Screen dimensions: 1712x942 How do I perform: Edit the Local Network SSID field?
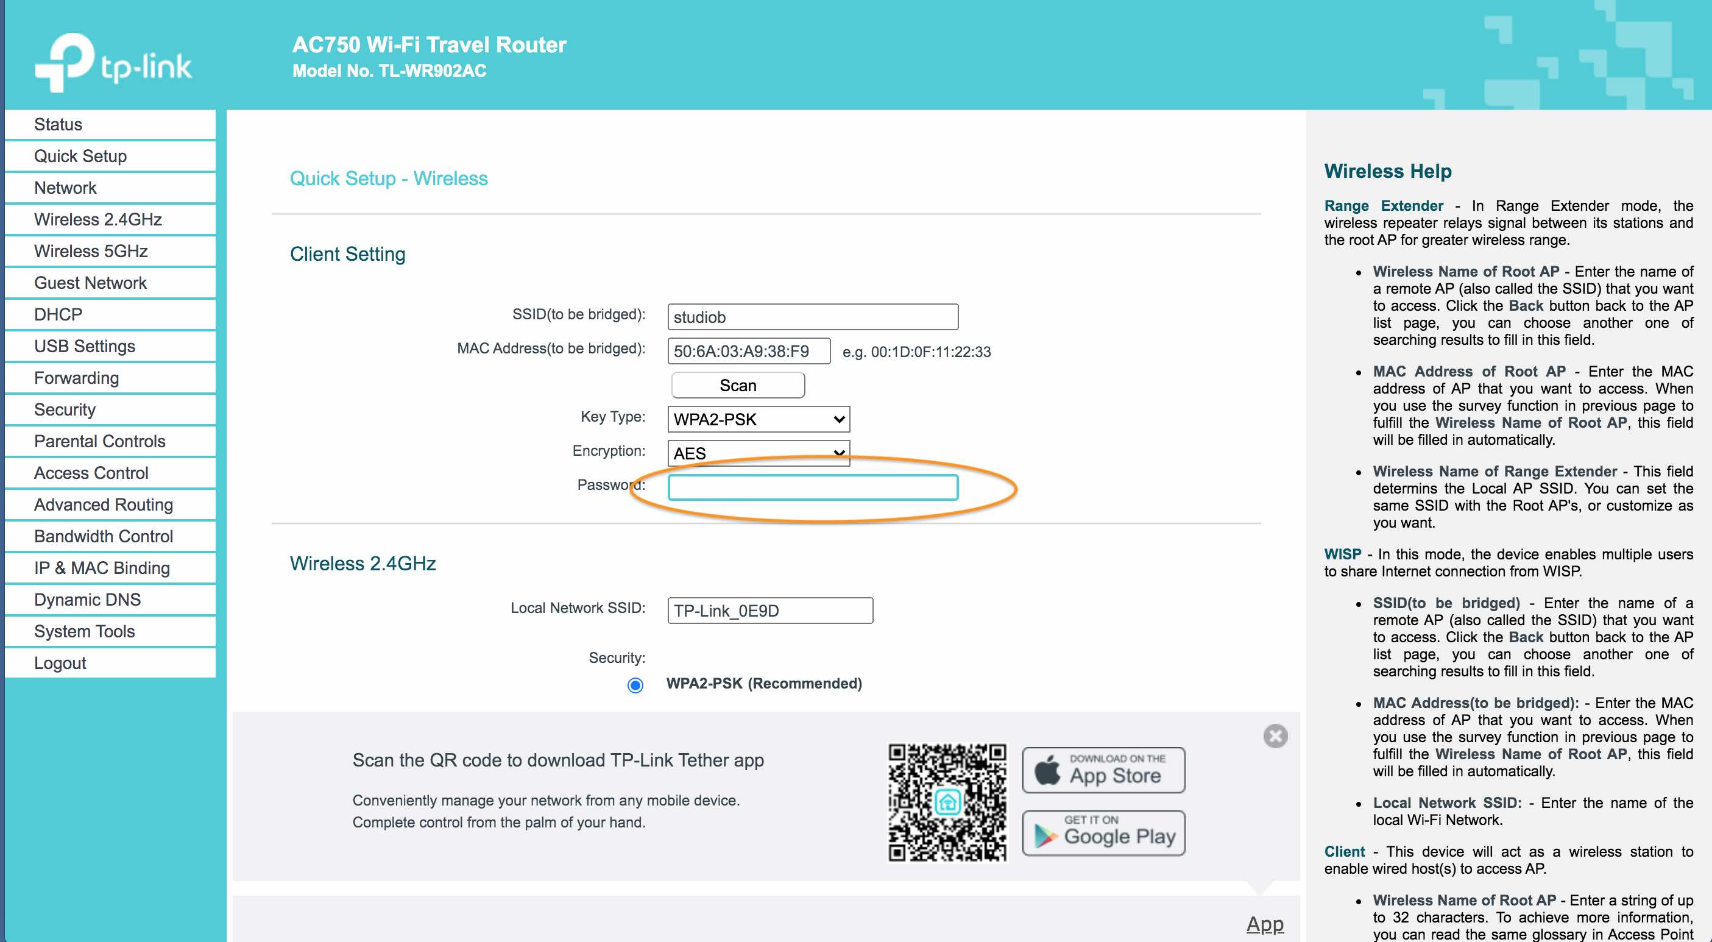tap(769, 611)
